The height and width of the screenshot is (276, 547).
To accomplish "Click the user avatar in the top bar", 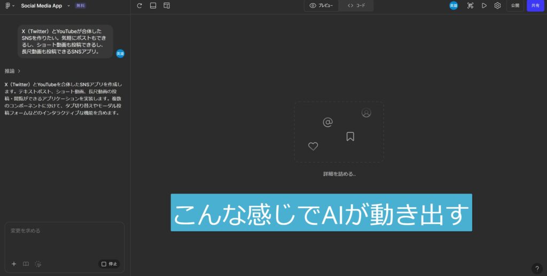I will coord(454,6).
